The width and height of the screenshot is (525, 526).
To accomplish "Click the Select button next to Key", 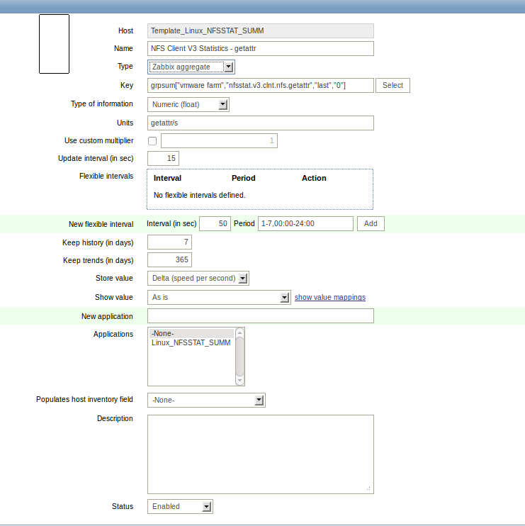I will 393,85.
